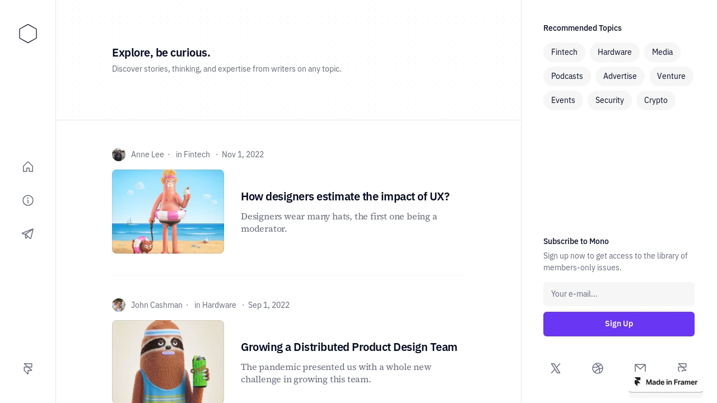Click the Made in Framer badge
Screen dimensions: 717x403
[666, 382]
